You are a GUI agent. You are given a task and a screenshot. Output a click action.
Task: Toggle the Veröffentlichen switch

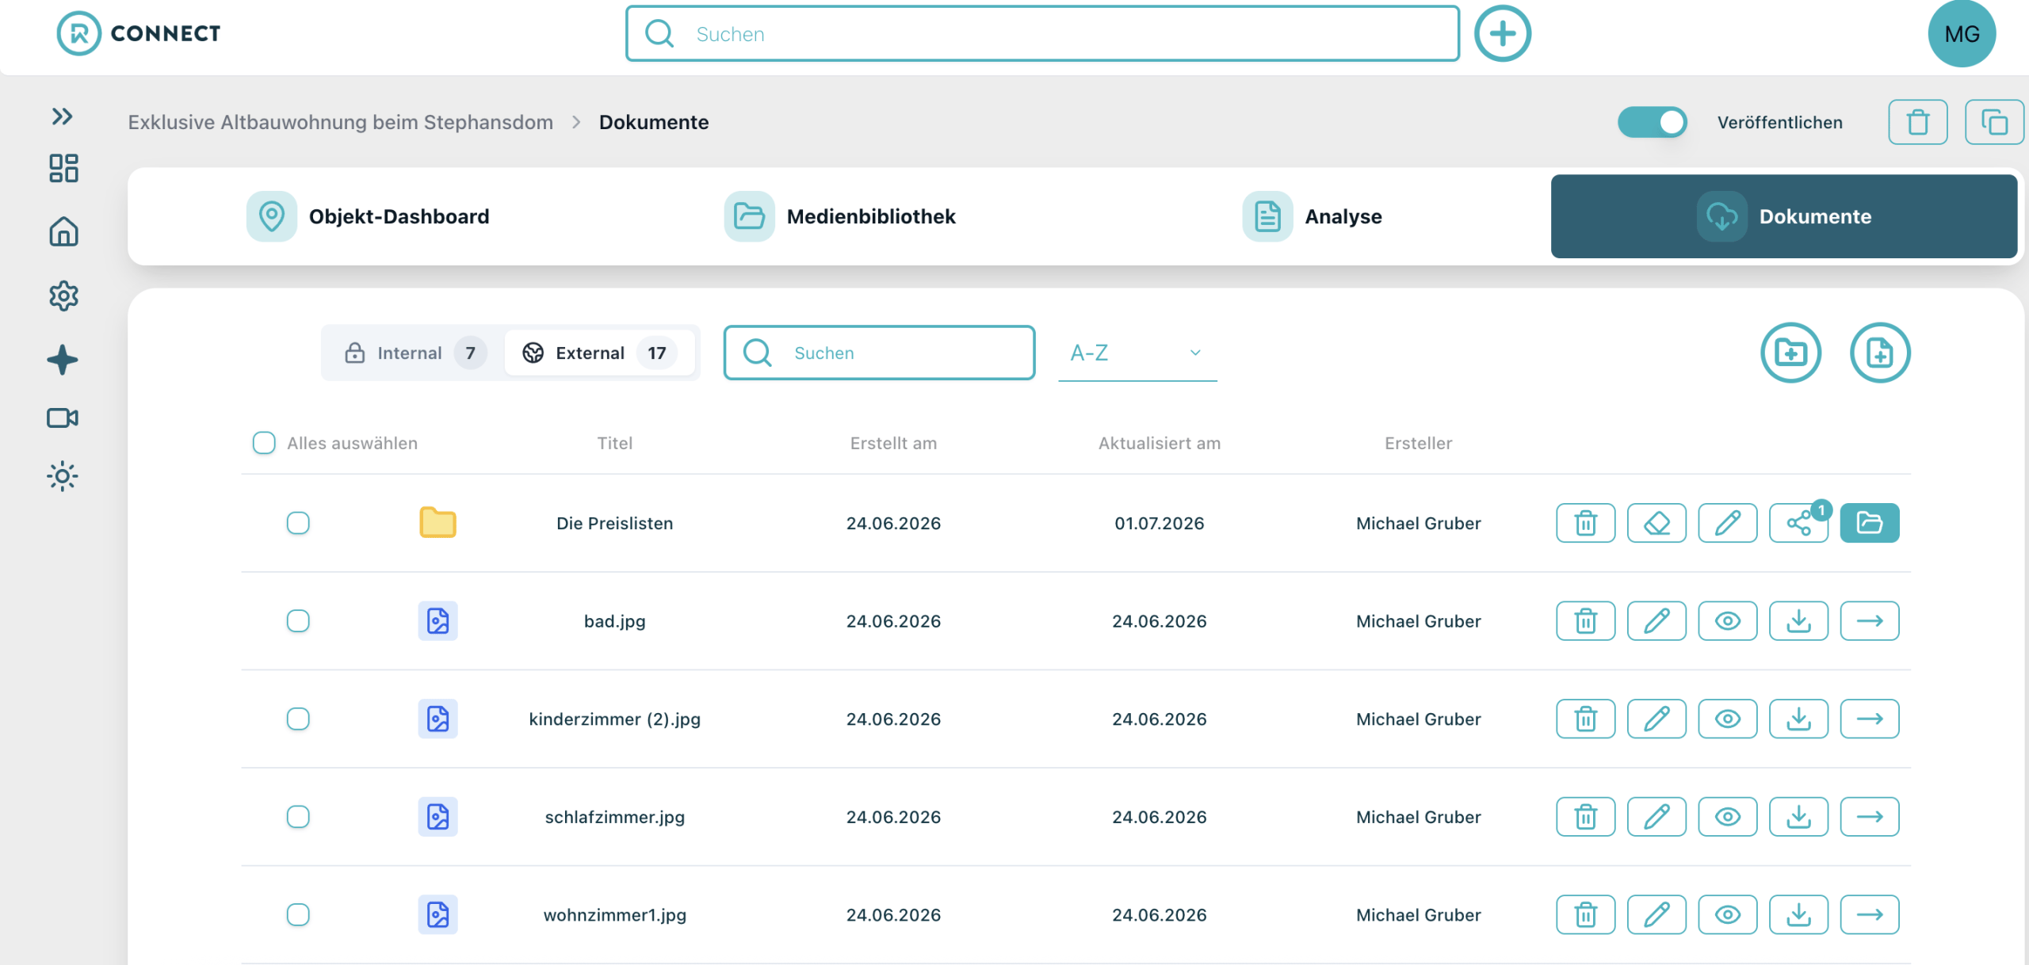click(1652, 122)
